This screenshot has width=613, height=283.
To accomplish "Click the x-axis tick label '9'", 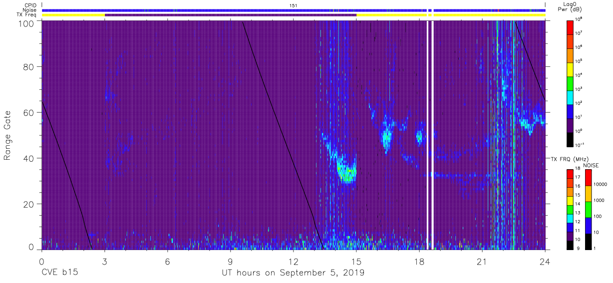I will tap(230, 262).
